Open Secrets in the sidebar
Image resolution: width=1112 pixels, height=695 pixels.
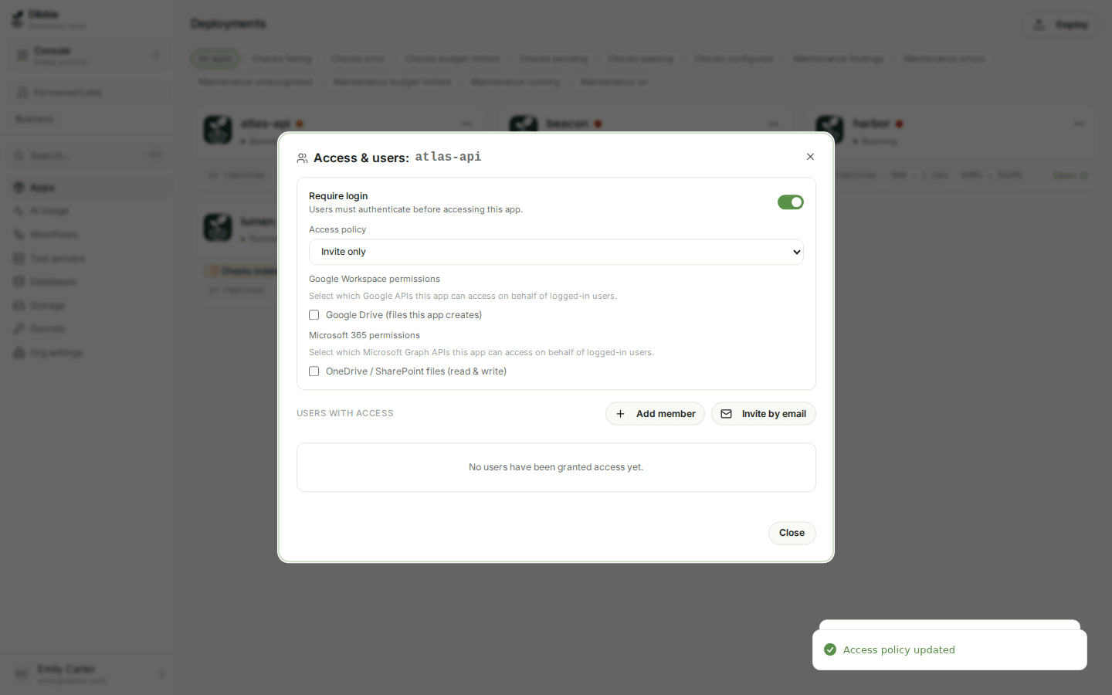(x=90, y=329)
